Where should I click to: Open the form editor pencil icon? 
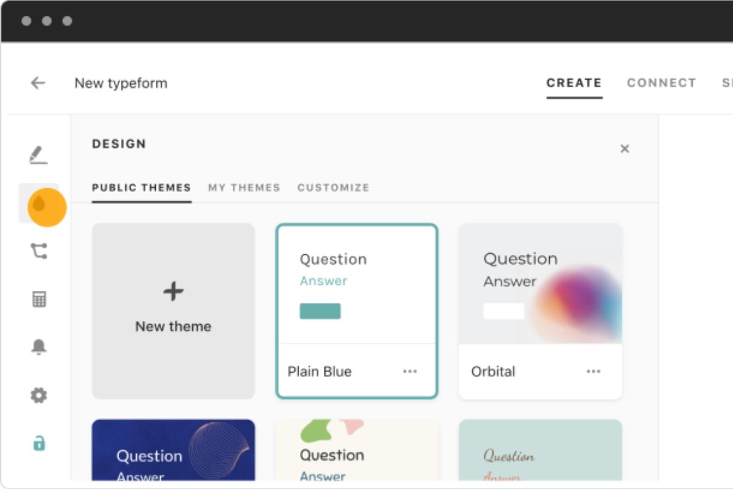coord(38,156)
